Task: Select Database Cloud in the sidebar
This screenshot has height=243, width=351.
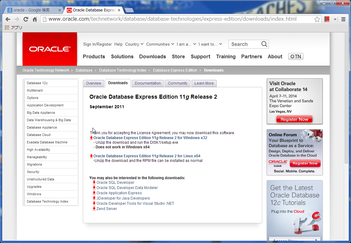Action: (39, 135)
